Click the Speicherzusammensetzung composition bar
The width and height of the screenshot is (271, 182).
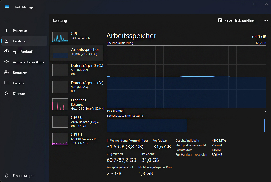(x=186, y=125)
